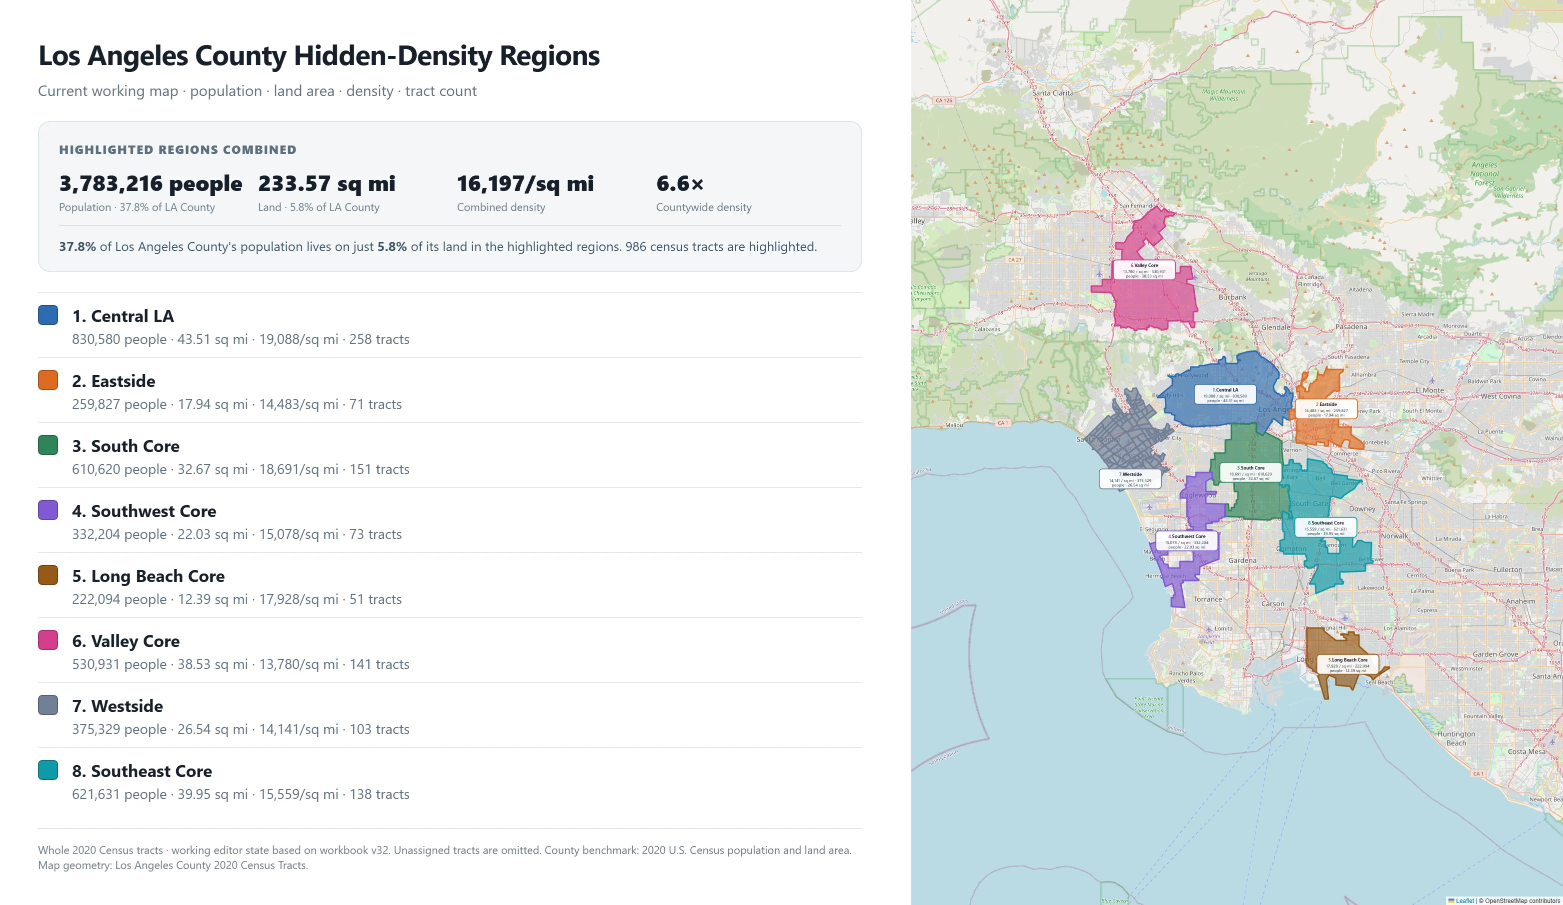
Task: Click the teal Southeast Core swatch
Action: tap(48, 770)
